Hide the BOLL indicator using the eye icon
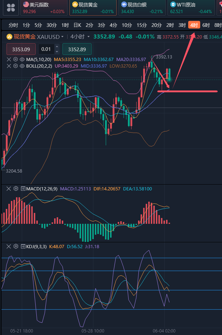This screenshot has width=222, height=335. 22,66
